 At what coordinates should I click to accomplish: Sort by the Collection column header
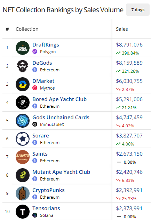click(27, 29)
